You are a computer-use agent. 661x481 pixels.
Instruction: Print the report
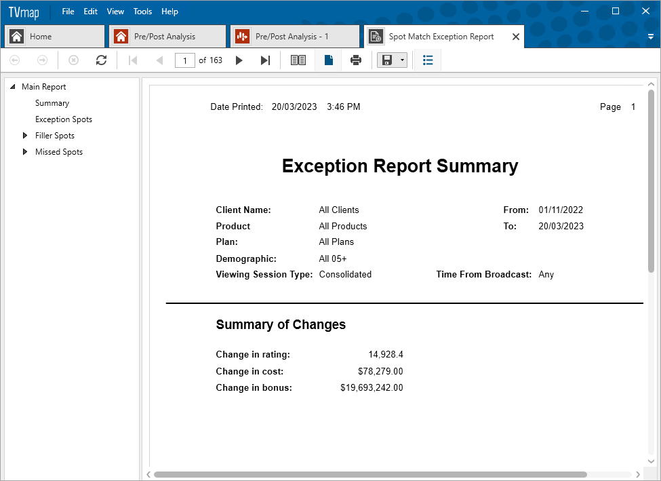(x=356, y=60)
